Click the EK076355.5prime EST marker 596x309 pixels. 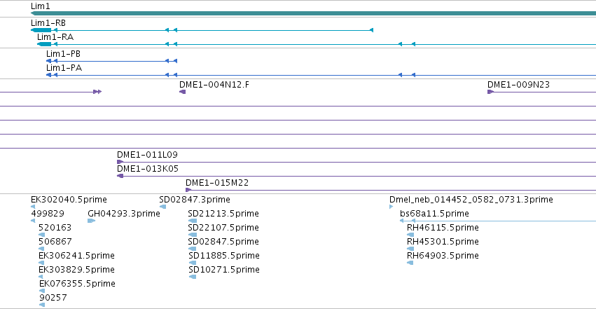pos(42,291)
